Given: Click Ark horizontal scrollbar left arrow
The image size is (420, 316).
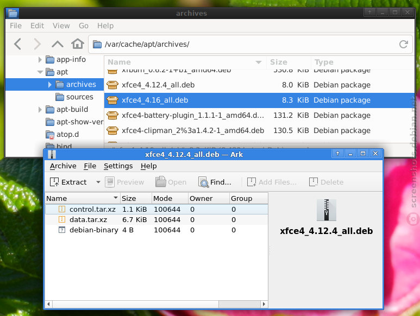Looking at the screenshot, I should tap(48, 304).
